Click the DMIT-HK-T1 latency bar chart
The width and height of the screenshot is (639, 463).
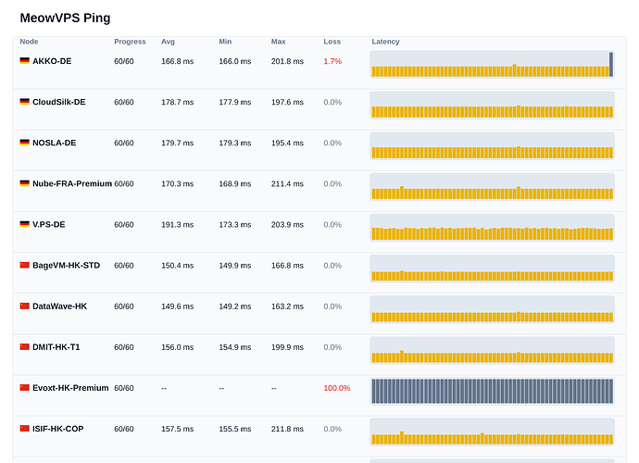pos(492,350)
